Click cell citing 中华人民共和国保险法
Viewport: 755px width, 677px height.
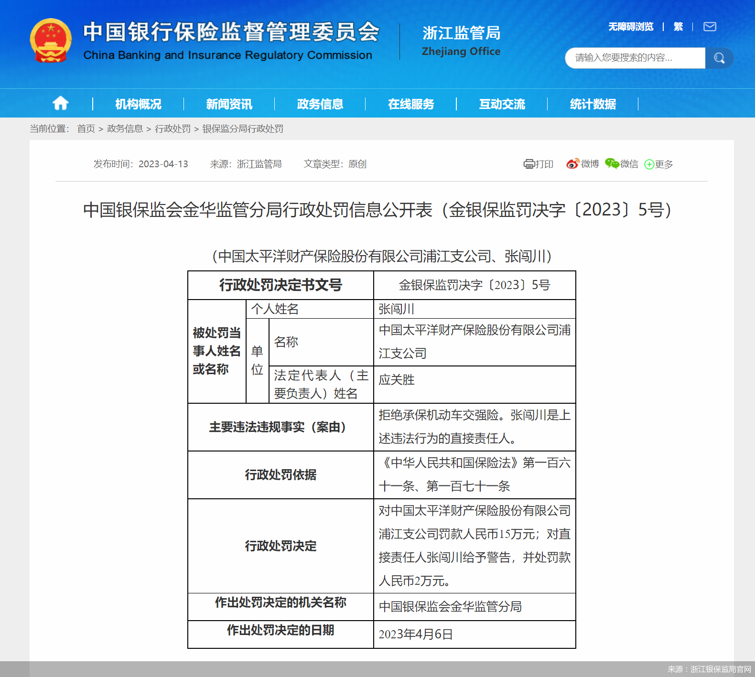[x=475, y=475]
